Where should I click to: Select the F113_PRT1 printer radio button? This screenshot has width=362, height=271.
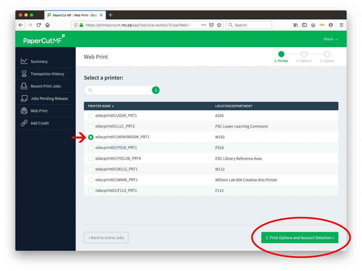pyautogui.click(x=91, y=191)
